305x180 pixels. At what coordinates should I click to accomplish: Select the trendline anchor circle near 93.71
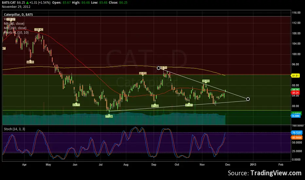[x=158, y=68]
